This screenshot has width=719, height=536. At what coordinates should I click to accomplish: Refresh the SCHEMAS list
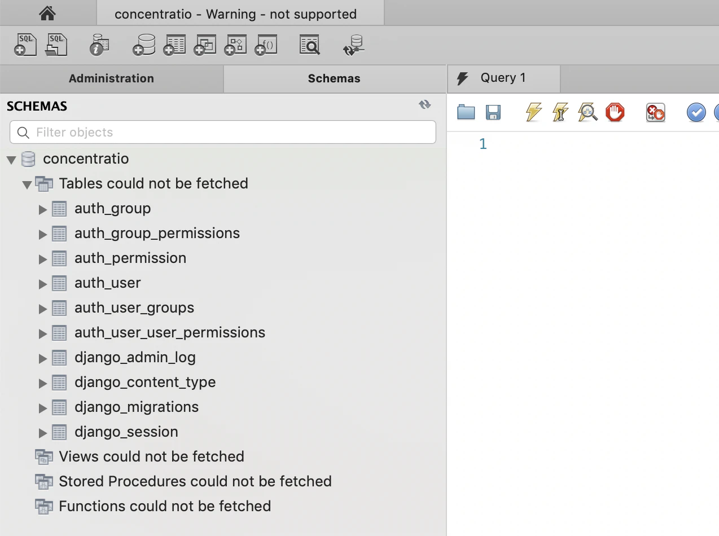425,104
